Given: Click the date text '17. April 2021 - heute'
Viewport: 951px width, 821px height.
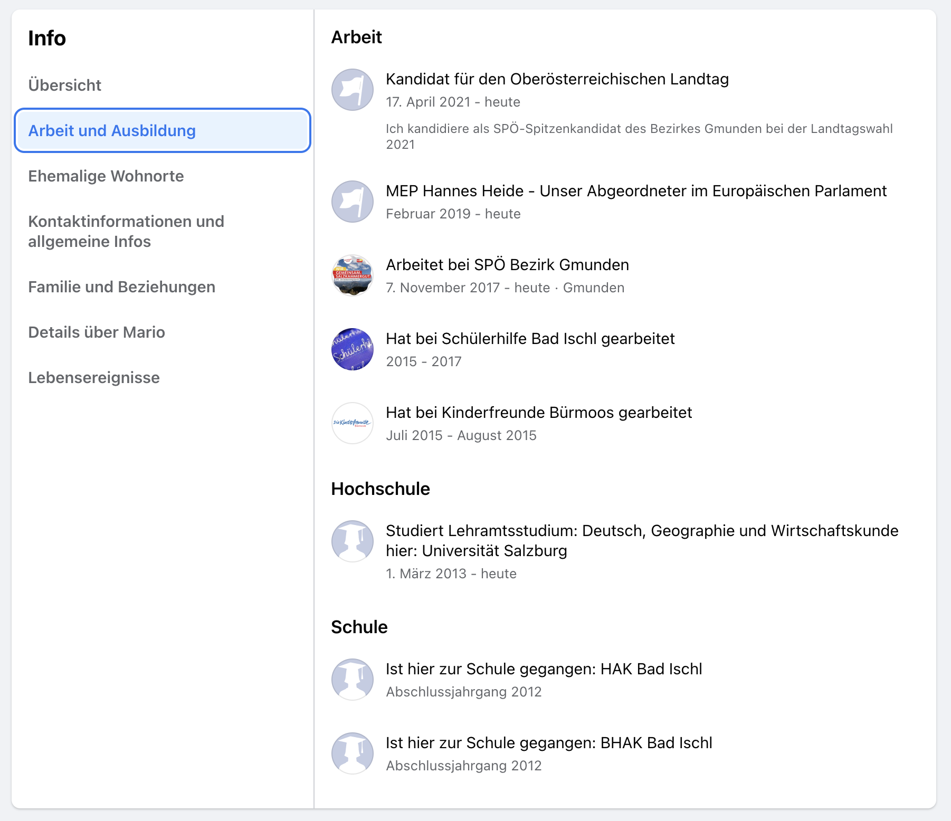Looking at the screenshot, I should point(453,102).
